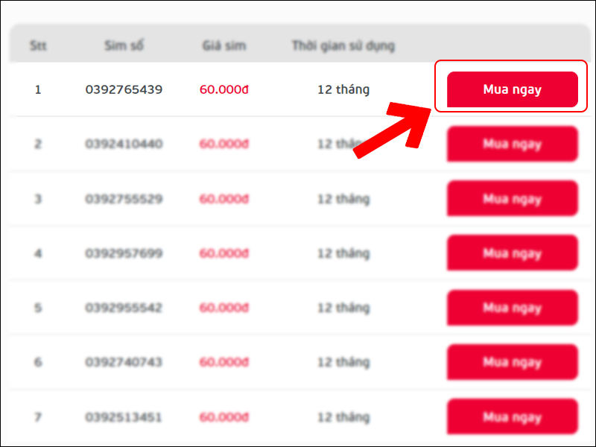Click 12 tháng in row of 0392765439
This screenshot has width=596, height=447.
click(343, 89)
